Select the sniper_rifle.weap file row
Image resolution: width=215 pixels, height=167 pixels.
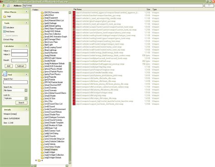(116, 98)
